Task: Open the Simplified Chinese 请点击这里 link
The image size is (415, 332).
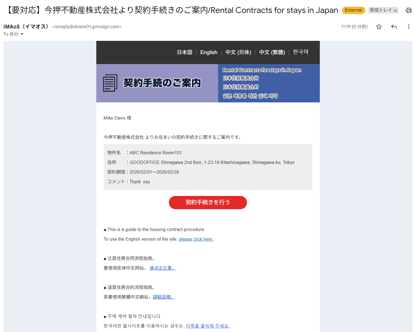Action: 163,268
